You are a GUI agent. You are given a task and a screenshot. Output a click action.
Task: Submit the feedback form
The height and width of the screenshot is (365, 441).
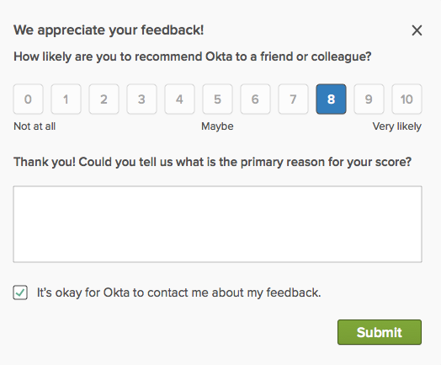coord(380,332)
